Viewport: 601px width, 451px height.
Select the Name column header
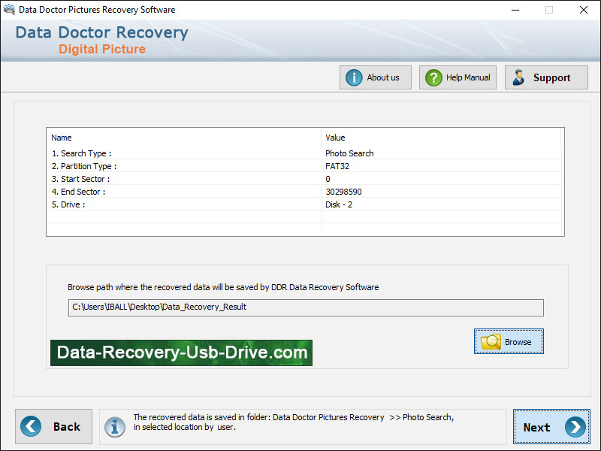click(x=62, y=138)
